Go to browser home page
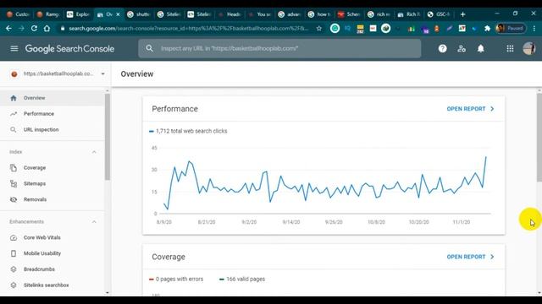 click(x=47, y=29)
